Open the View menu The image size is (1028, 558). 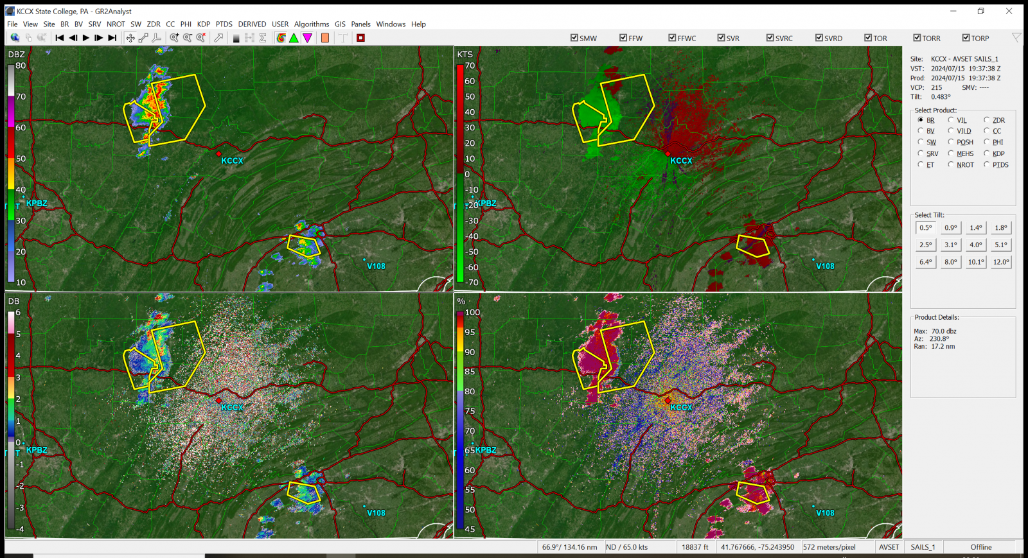[x=30, y=24]
